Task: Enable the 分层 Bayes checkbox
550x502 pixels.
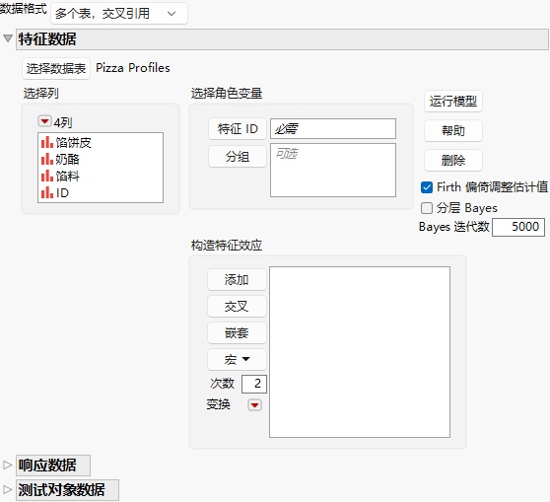Action: tap(427, 208)
